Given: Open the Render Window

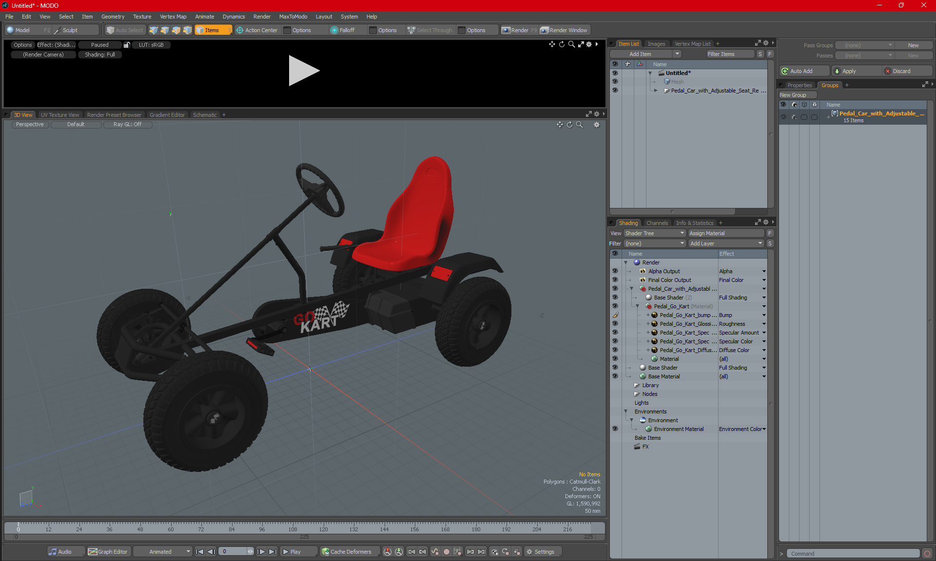Looking at the screenshot, I should click(x=564, y=30).
